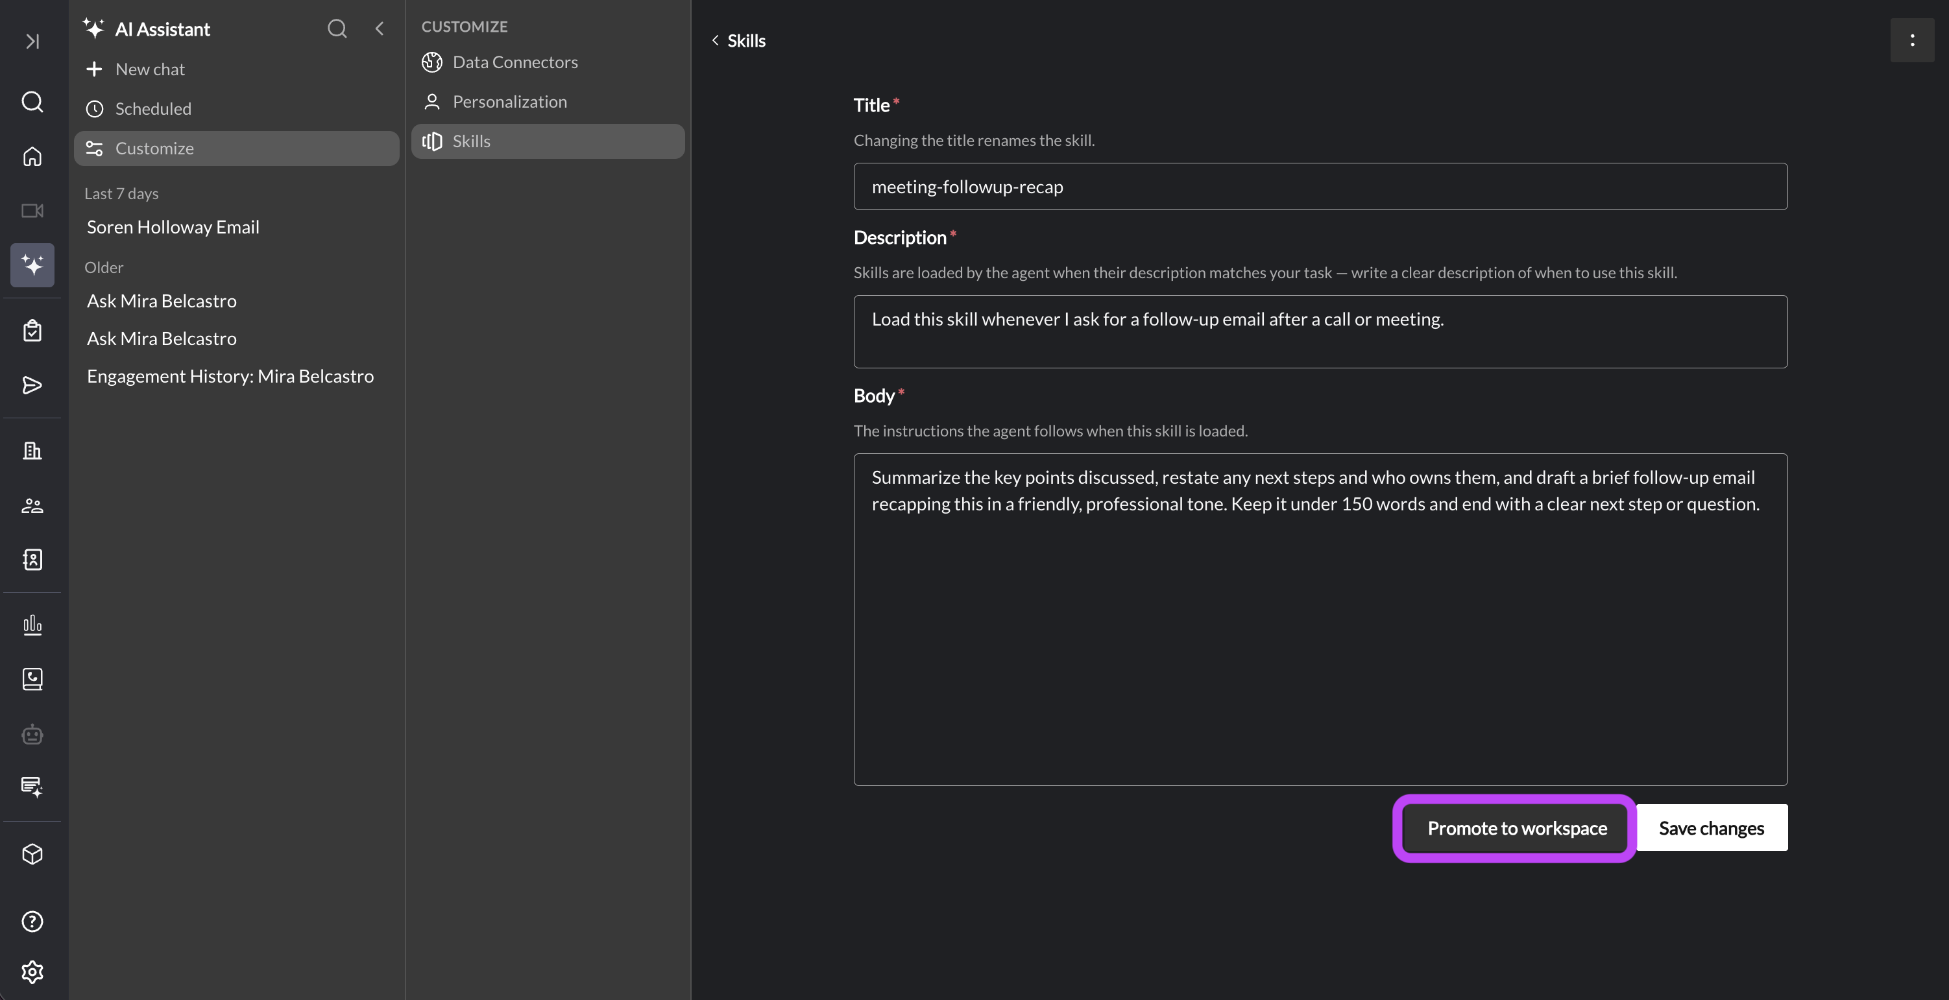Open the three-dot more options menu
This screenshot has width=1949, height=1000.
pyautogui.click(x=1912, y=40)
